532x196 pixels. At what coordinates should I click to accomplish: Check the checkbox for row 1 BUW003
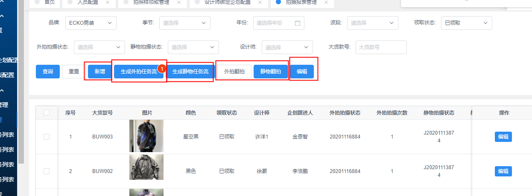[47, 137]
